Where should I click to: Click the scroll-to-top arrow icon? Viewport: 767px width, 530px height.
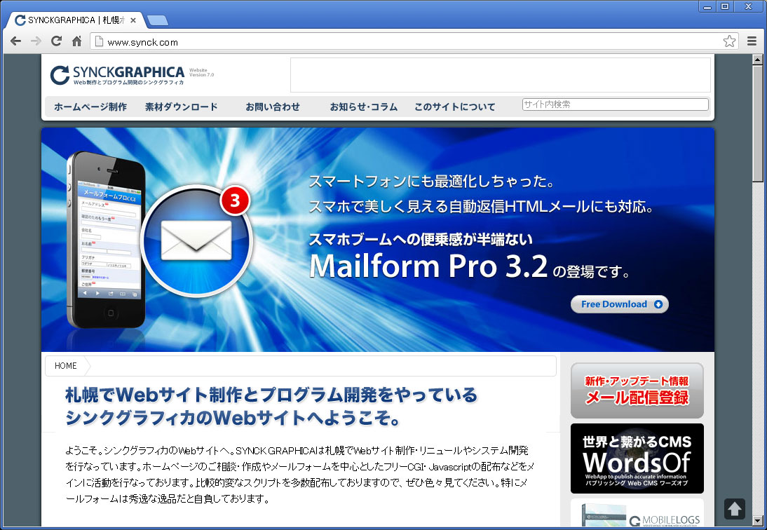[x=734, y=509]
